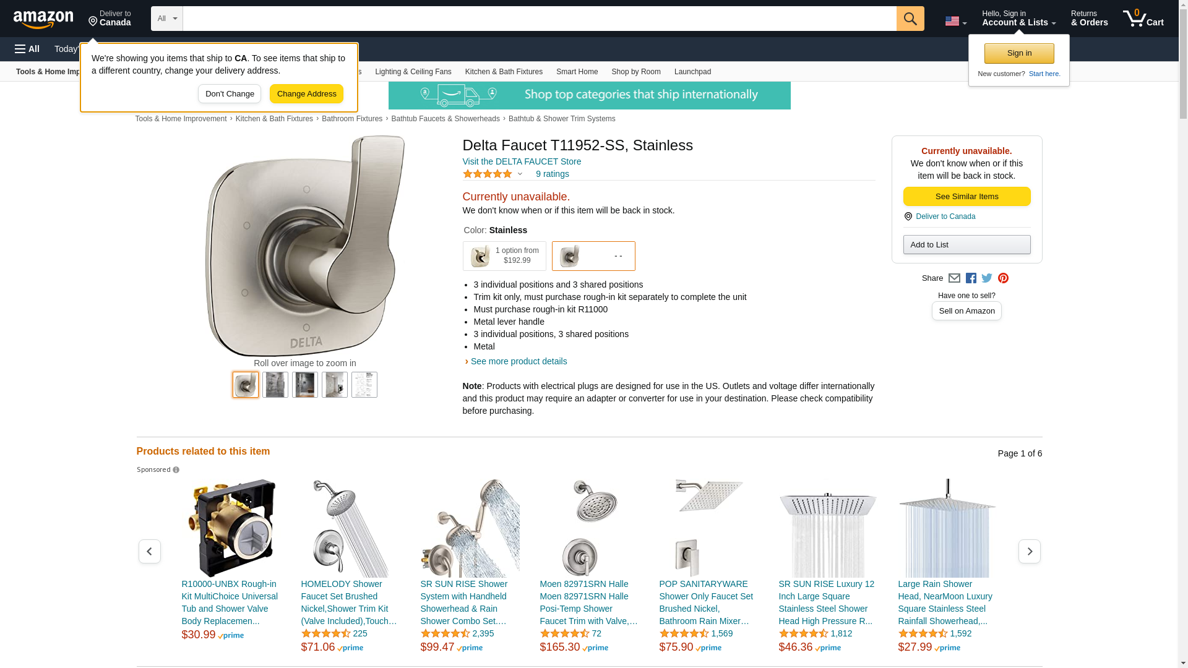The image size is (1188, 668).
Task: Share the product via email icon
Action: [954, 278]
